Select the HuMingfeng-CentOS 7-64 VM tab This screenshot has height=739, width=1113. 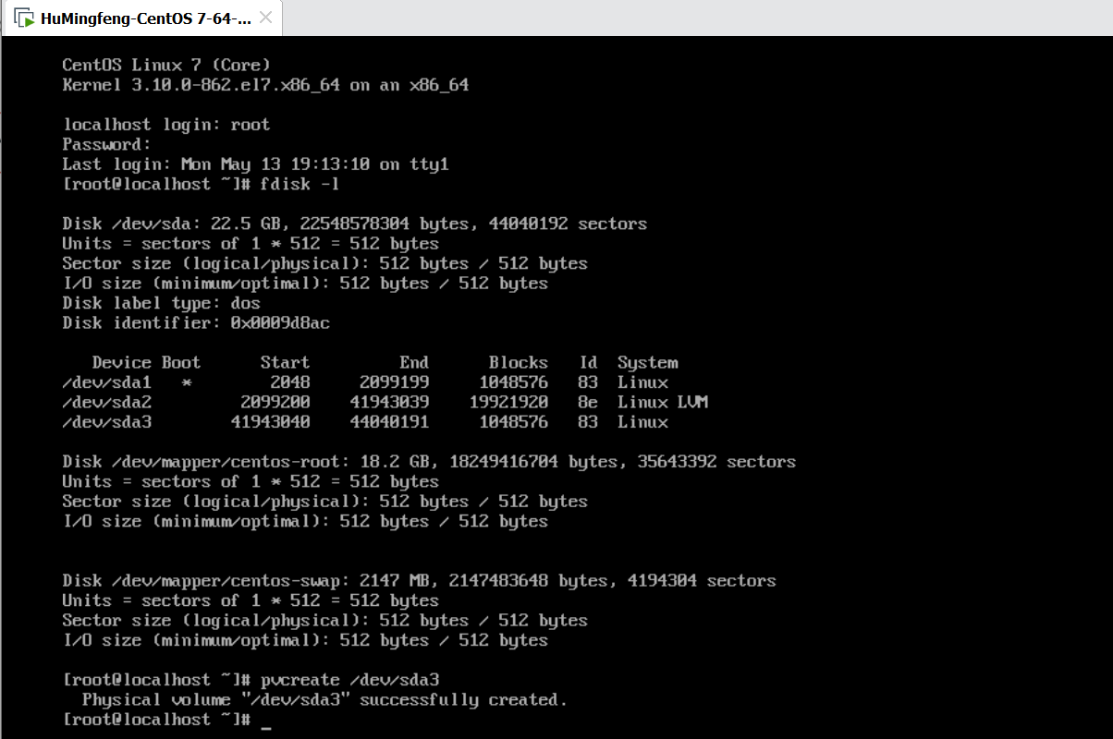141,18
